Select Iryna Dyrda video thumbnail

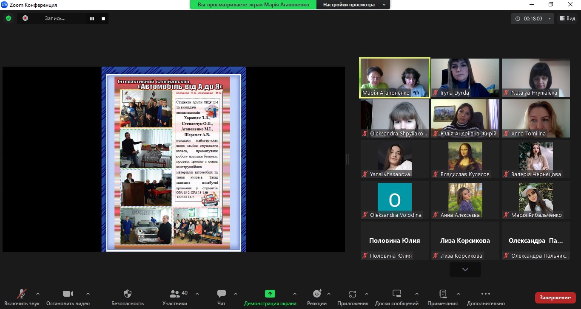pyautogui.click(x=465, y=77)
